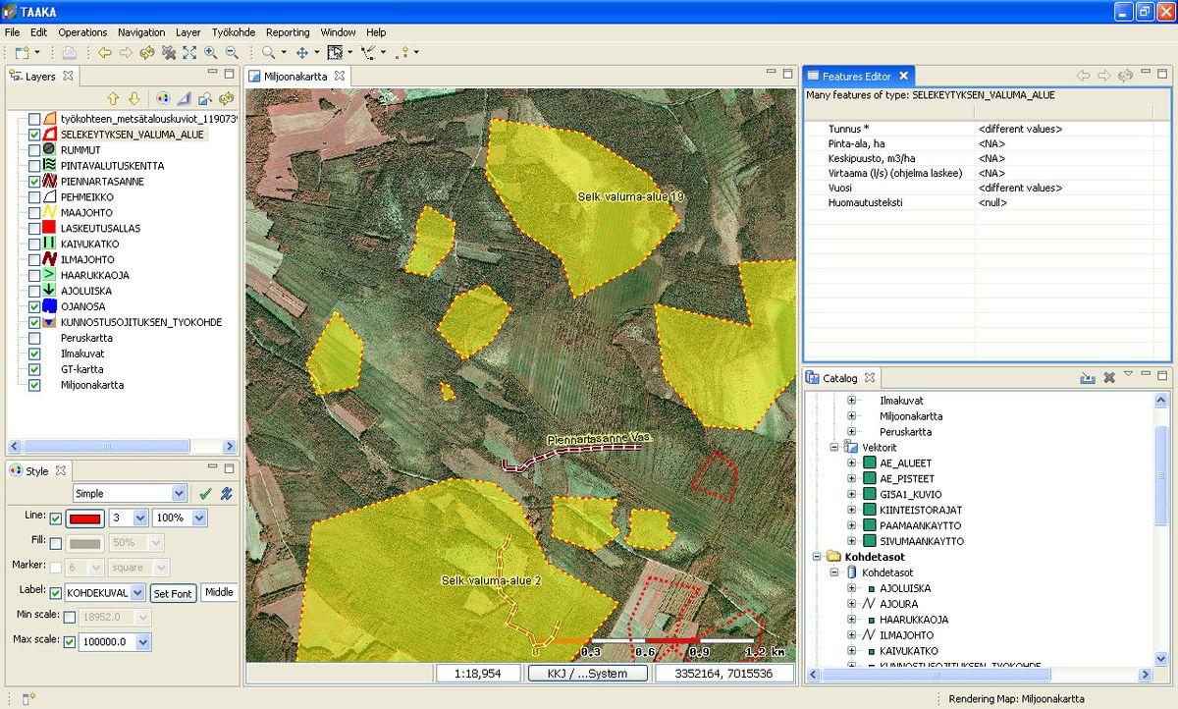Click the 1:18,954 scale box
This screenshot has height=709, width=1178.
pos(478,674)
